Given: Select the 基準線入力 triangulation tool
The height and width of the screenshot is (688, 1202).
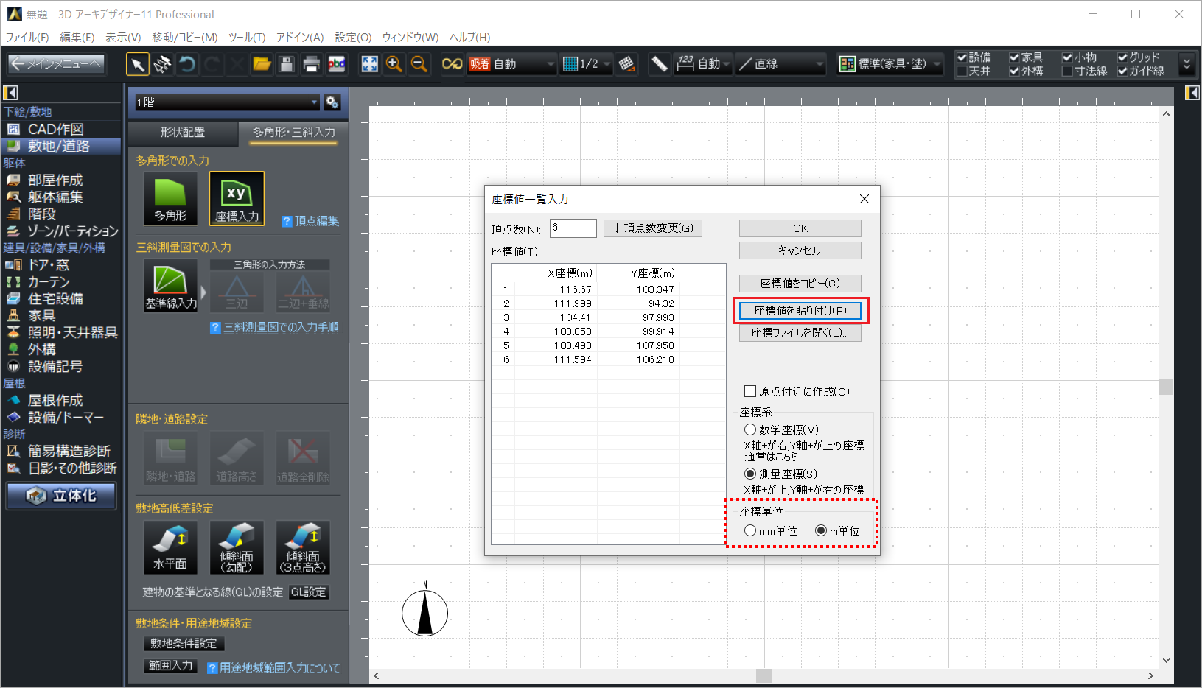Looking at the screenshot, I should click(x=170, y=285).
